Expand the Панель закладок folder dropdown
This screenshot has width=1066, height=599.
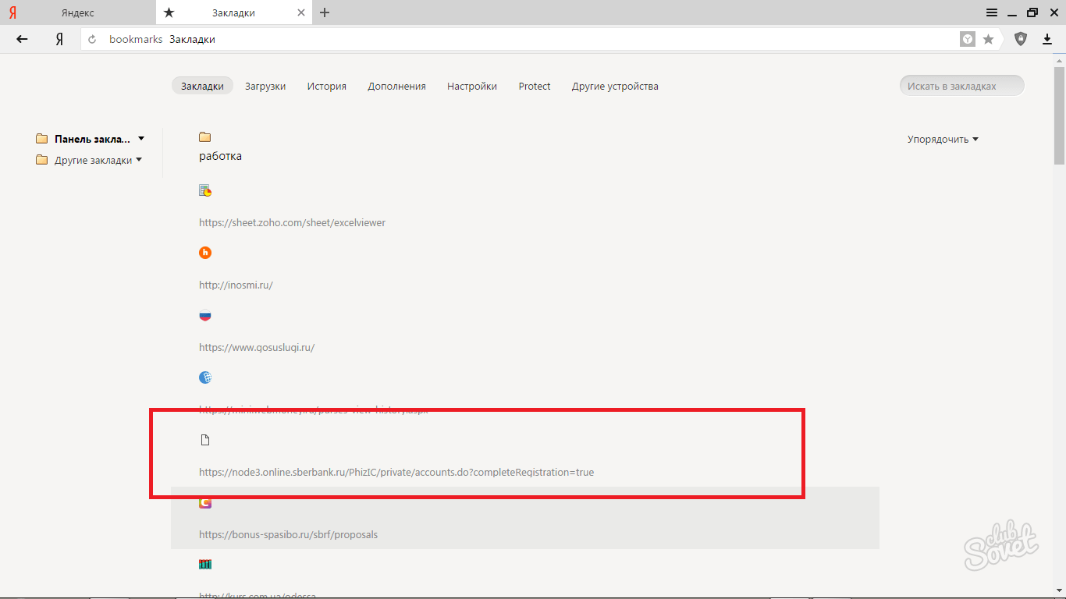click(x=141, y=139)
